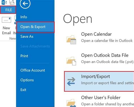
Task: Click 'Open an Outlook data file (.pst)' text
Action: (x=107, y=62)
